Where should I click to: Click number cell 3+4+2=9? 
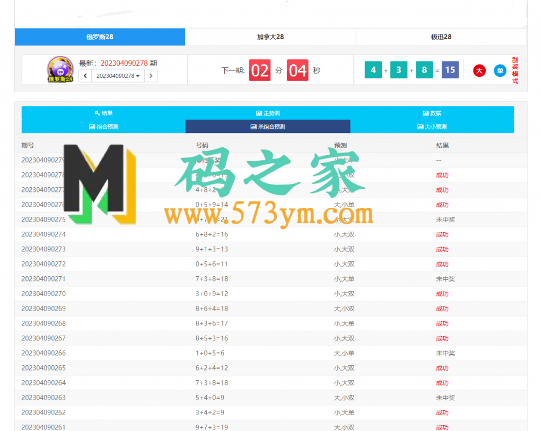[210, 412]
